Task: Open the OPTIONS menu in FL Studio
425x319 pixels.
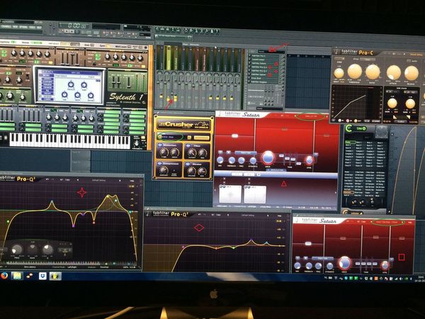Action: click(23, 27)
